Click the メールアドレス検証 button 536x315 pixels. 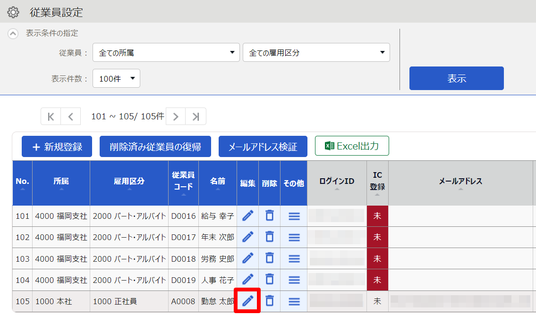[x=263, y=147]
